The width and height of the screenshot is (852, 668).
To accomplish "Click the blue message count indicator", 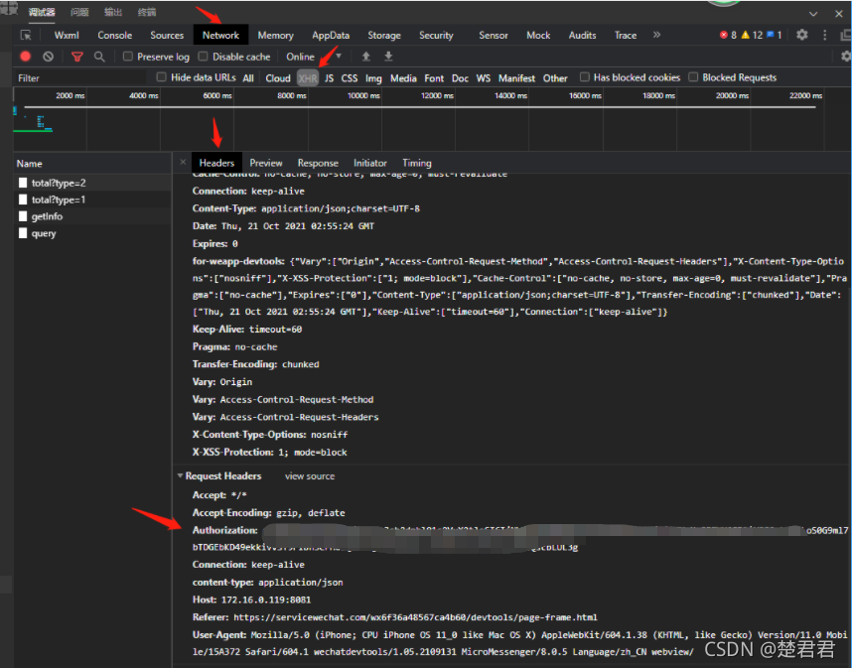I will (775, 35).
